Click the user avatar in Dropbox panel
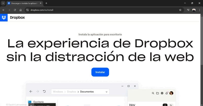203x106 pixels. click(x=171, y=93)
